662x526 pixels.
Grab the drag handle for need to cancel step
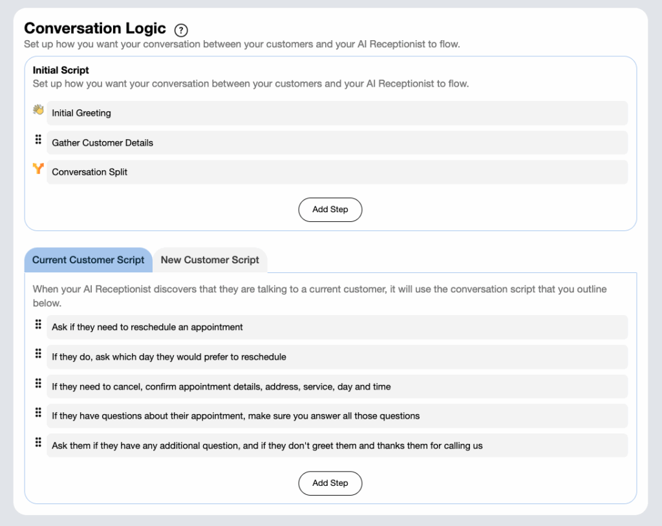pos(38,383)
